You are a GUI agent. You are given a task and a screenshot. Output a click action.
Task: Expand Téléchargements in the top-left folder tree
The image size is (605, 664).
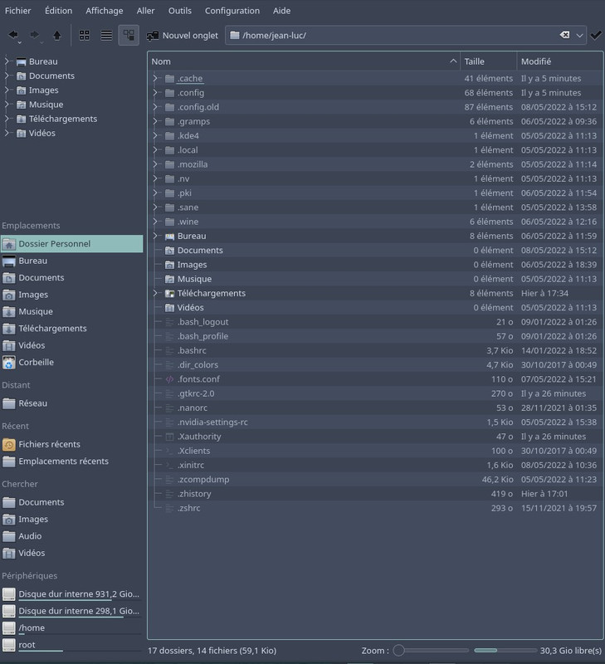7,119
